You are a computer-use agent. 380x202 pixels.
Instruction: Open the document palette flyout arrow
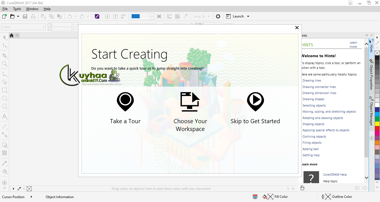(13, 189)
